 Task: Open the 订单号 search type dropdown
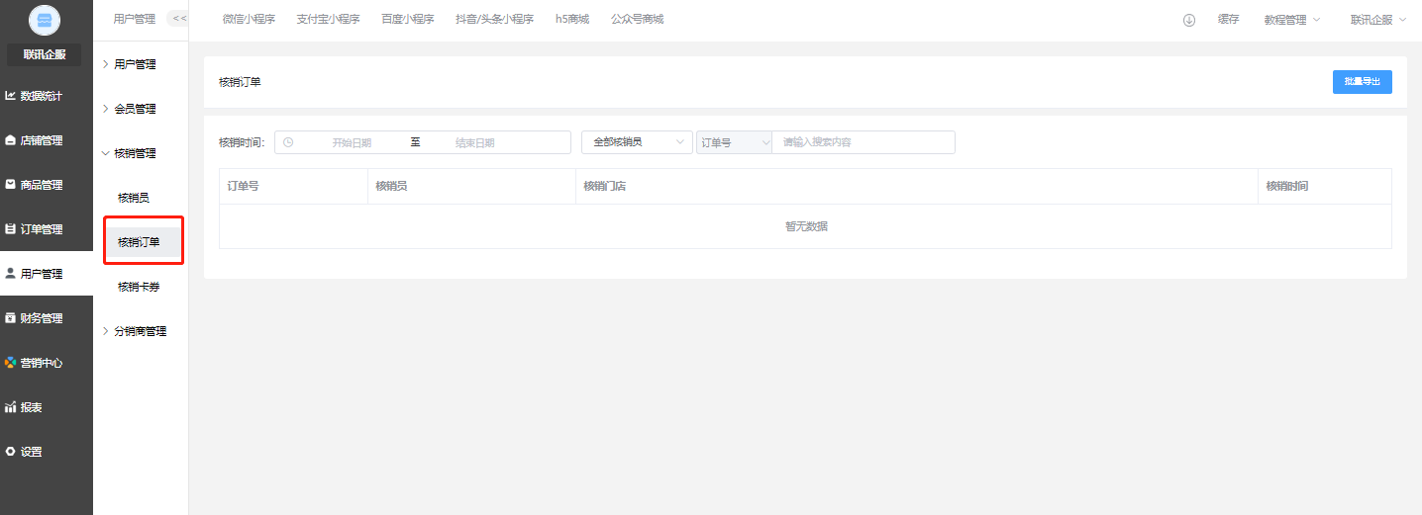pyautogui.click(x=734, y=142)
